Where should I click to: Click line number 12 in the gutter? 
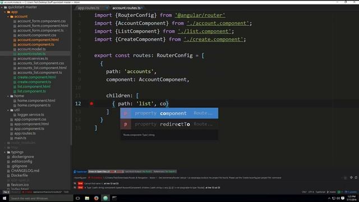[78, 104]
